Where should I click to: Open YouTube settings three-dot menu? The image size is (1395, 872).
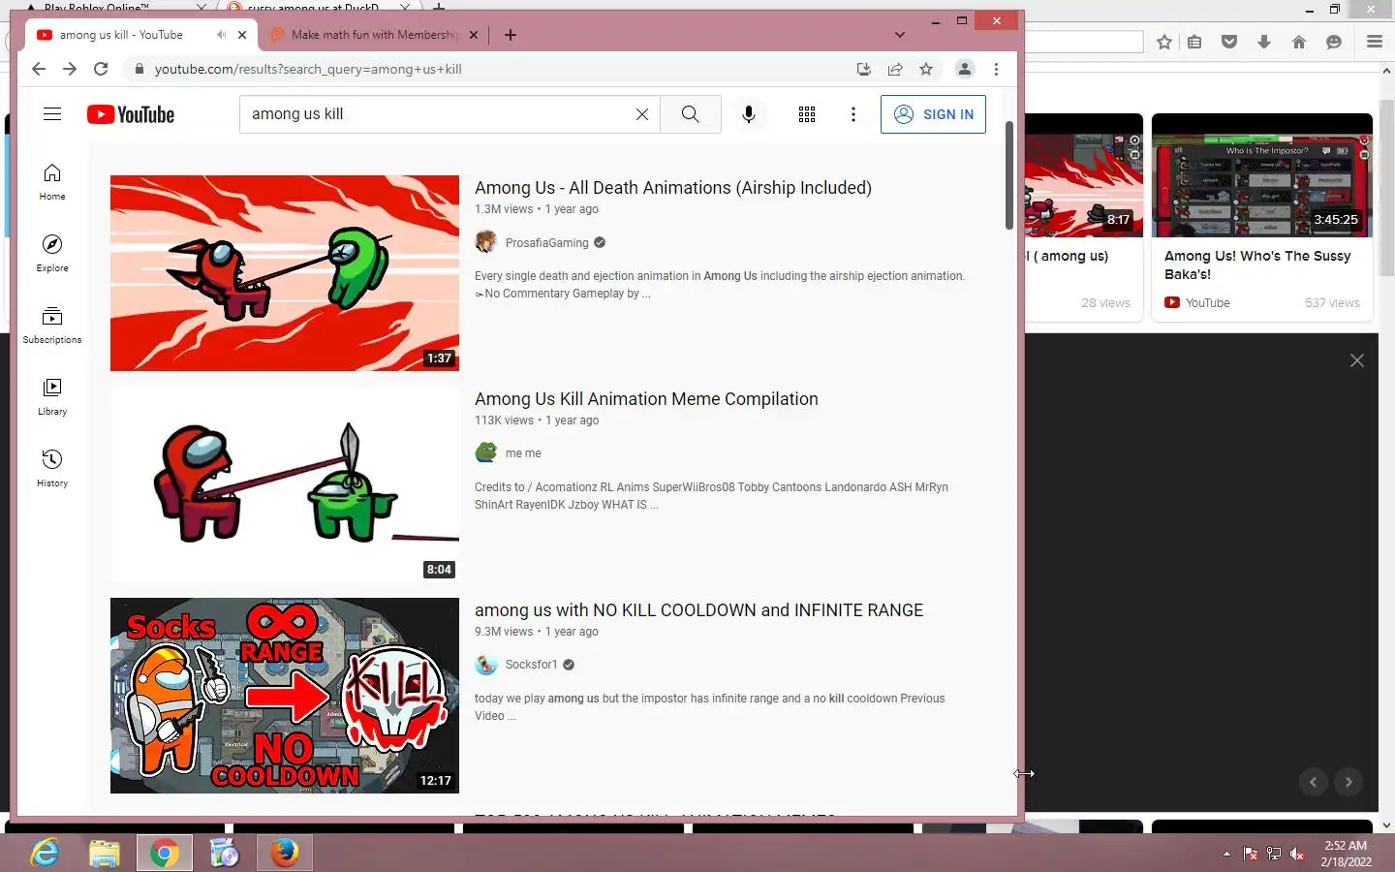[x=852, y=114]
